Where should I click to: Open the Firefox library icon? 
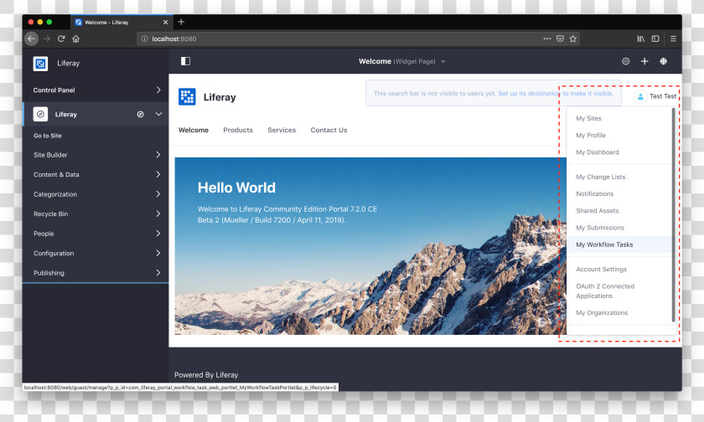(x=640, y=39)
